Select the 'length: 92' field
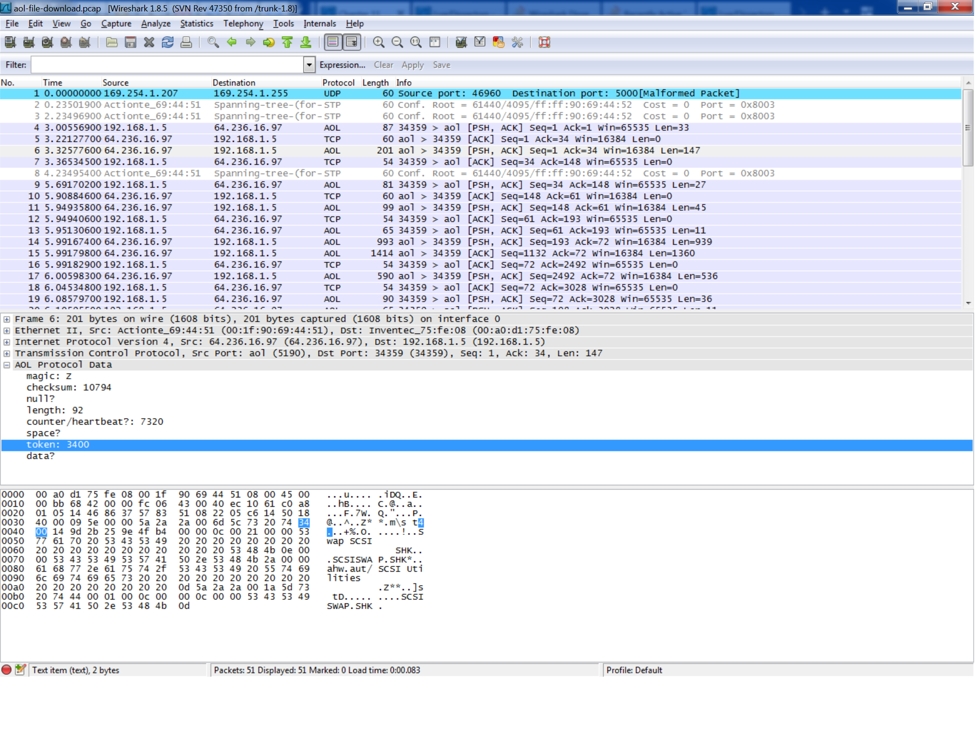Screen dimensions: 976x731 (55, 410)
